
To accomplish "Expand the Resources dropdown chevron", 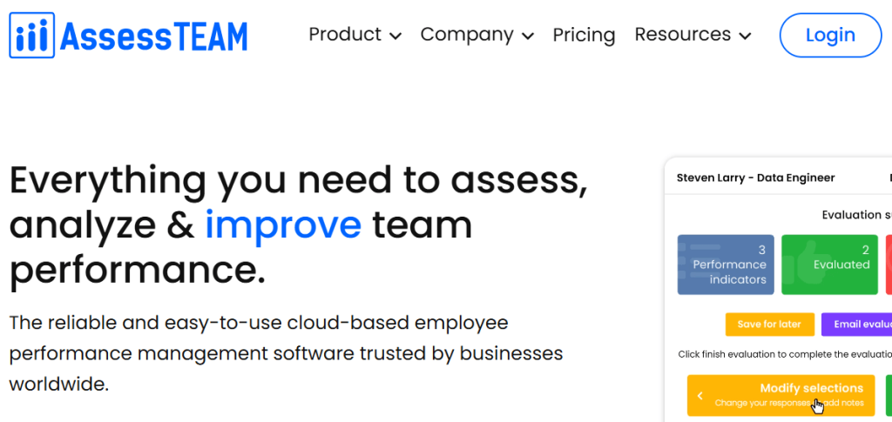I will click(745, 37).
